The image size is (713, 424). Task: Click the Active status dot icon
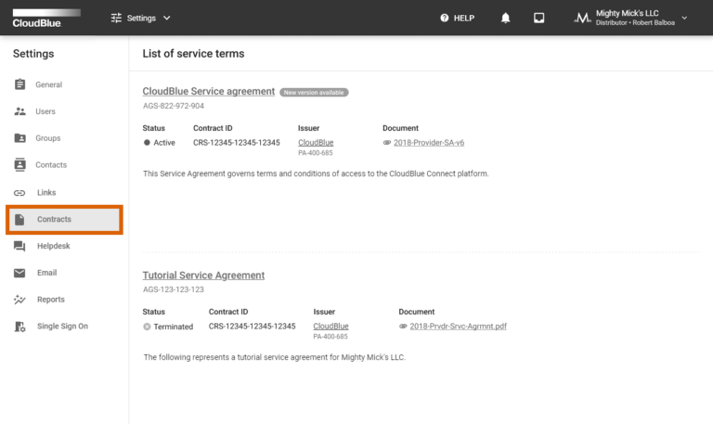pyautogui.click(x=147, y=142)
